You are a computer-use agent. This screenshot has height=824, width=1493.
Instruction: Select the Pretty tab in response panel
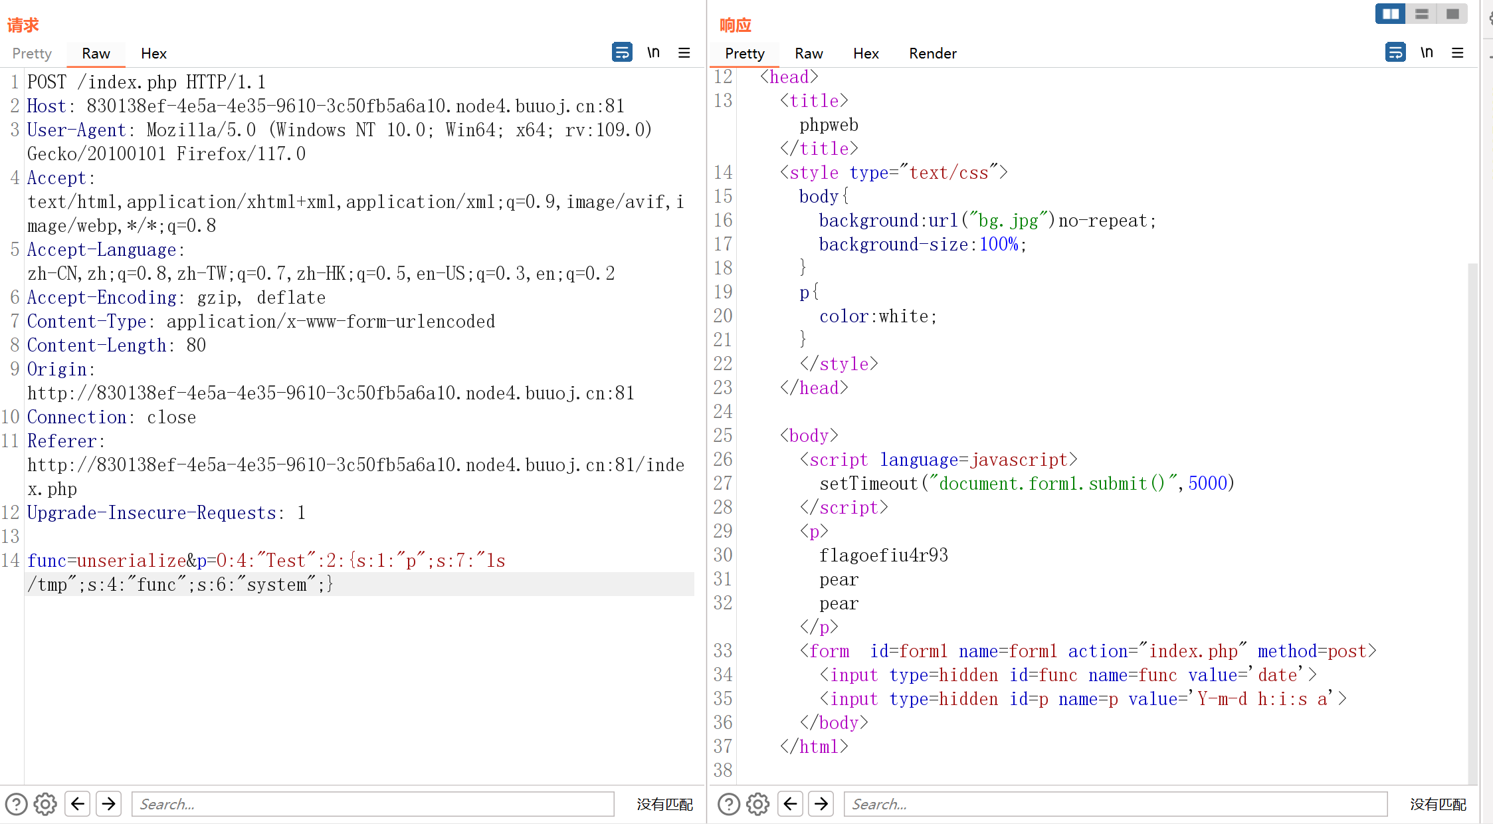click(745, 53)
